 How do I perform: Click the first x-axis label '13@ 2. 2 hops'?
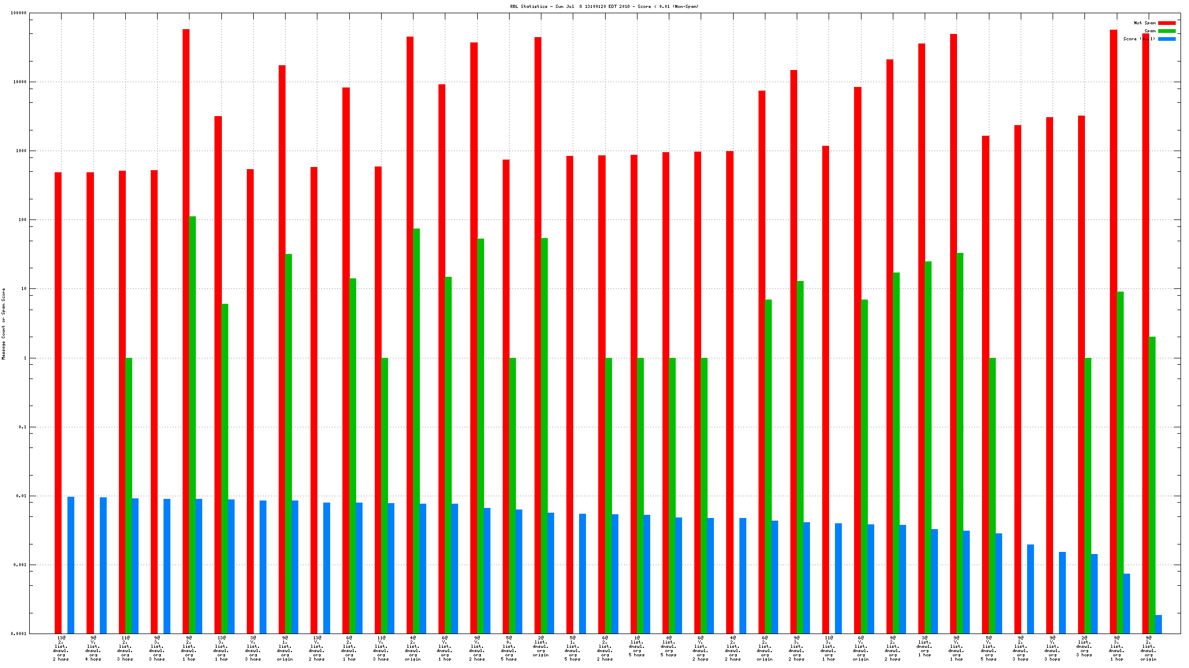tap(61, 648)
